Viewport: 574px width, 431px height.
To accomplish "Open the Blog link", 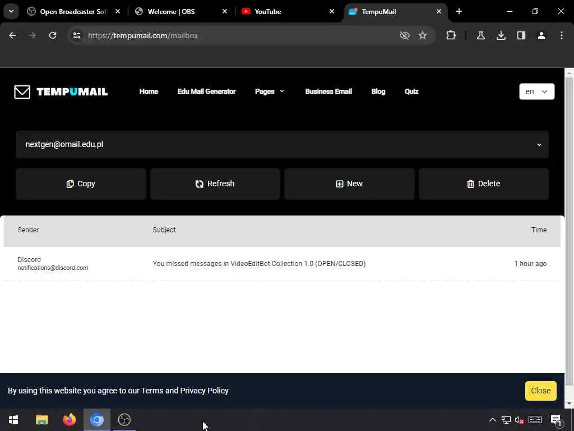I will [x=378, y=91].
